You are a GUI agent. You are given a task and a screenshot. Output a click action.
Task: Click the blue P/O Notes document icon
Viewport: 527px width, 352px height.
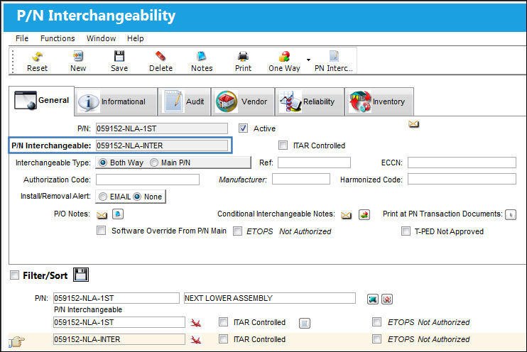[x=118, y=214]
